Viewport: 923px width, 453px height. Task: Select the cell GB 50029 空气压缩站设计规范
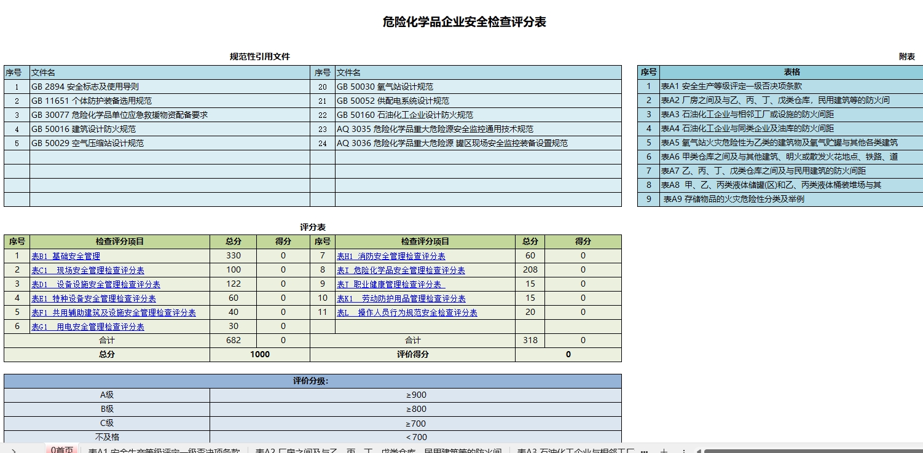(x=170, y=143)
